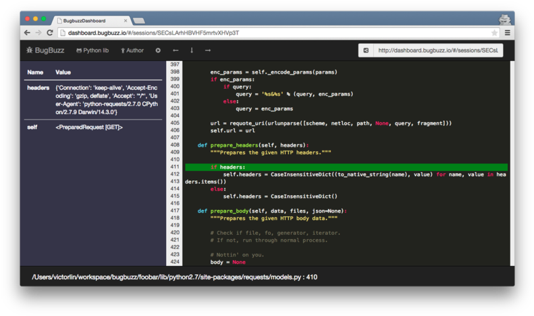Select the headers variable name

coord(38,88)
